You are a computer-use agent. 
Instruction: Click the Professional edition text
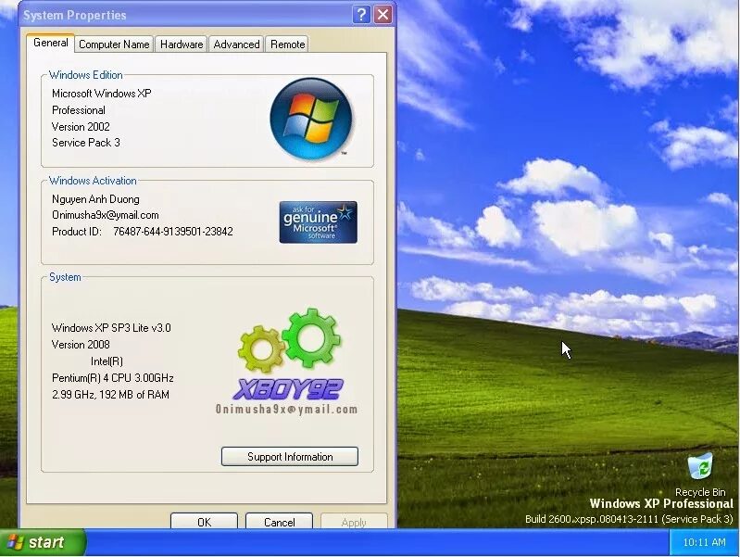coord(79,110)
